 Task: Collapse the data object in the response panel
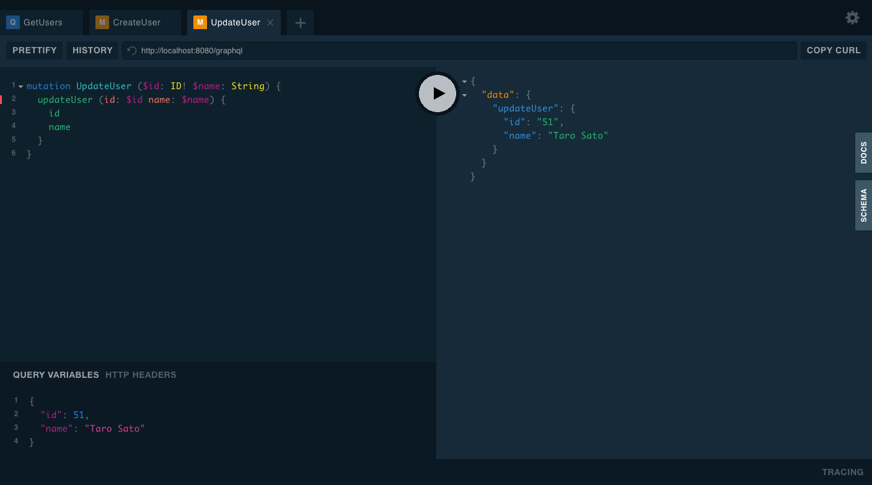pos(464,95)
